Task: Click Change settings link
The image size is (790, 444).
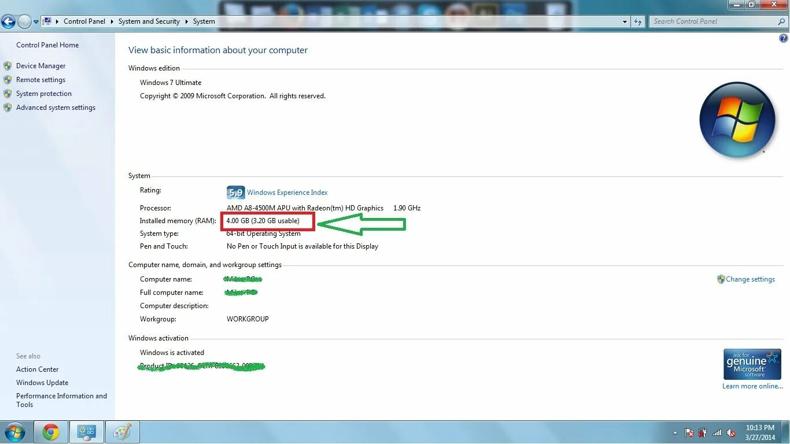Action: [750, 279]
